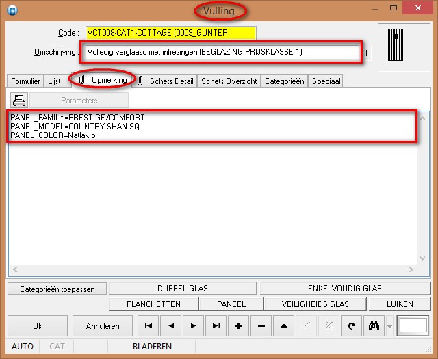Open the Categorieën tab
Screen dimensions: 438x359
[285, 81]
